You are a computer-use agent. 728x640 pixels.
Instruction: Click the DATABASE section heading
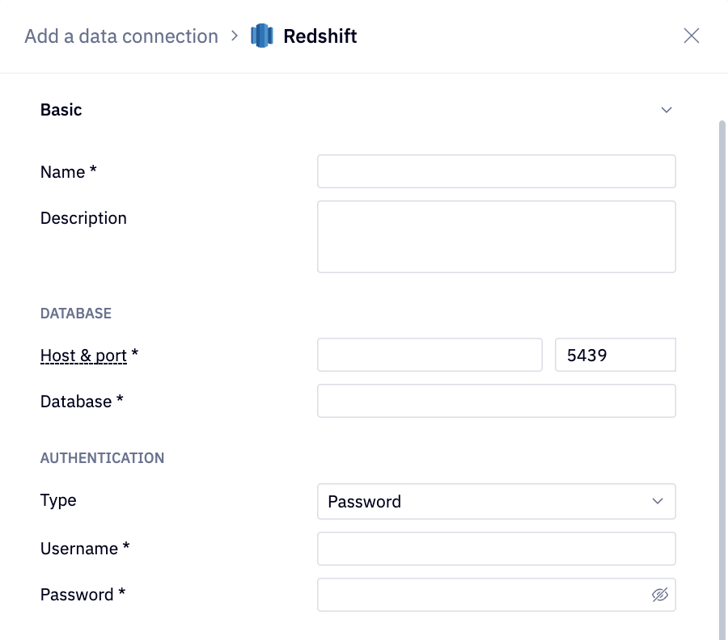click(75, 313)
